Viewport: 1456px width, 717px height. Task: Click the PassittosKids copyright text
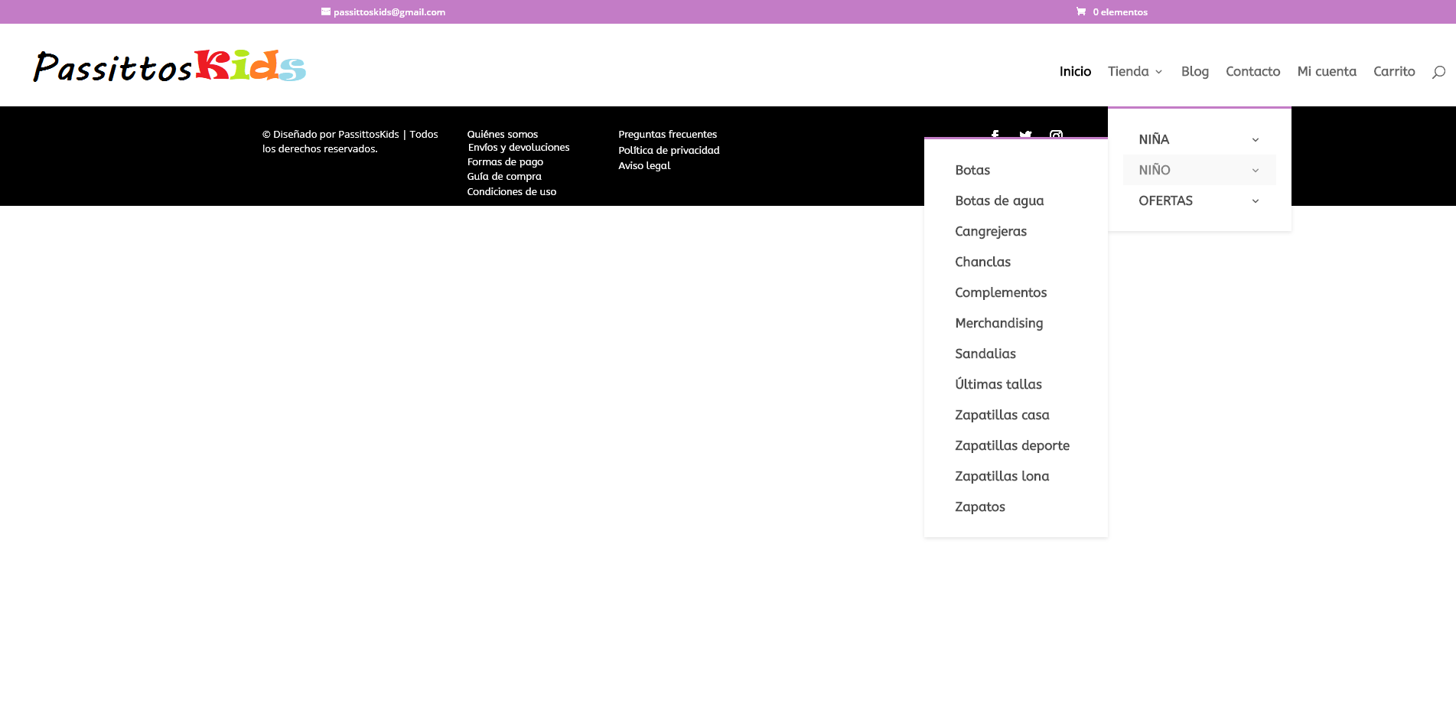coord(350,142)
